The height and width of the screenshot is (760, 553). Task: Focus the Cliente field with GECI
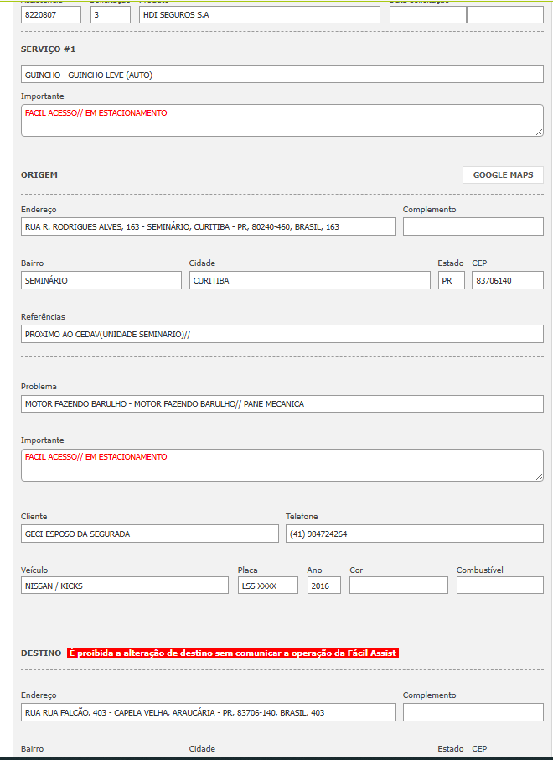pos(149,534)
